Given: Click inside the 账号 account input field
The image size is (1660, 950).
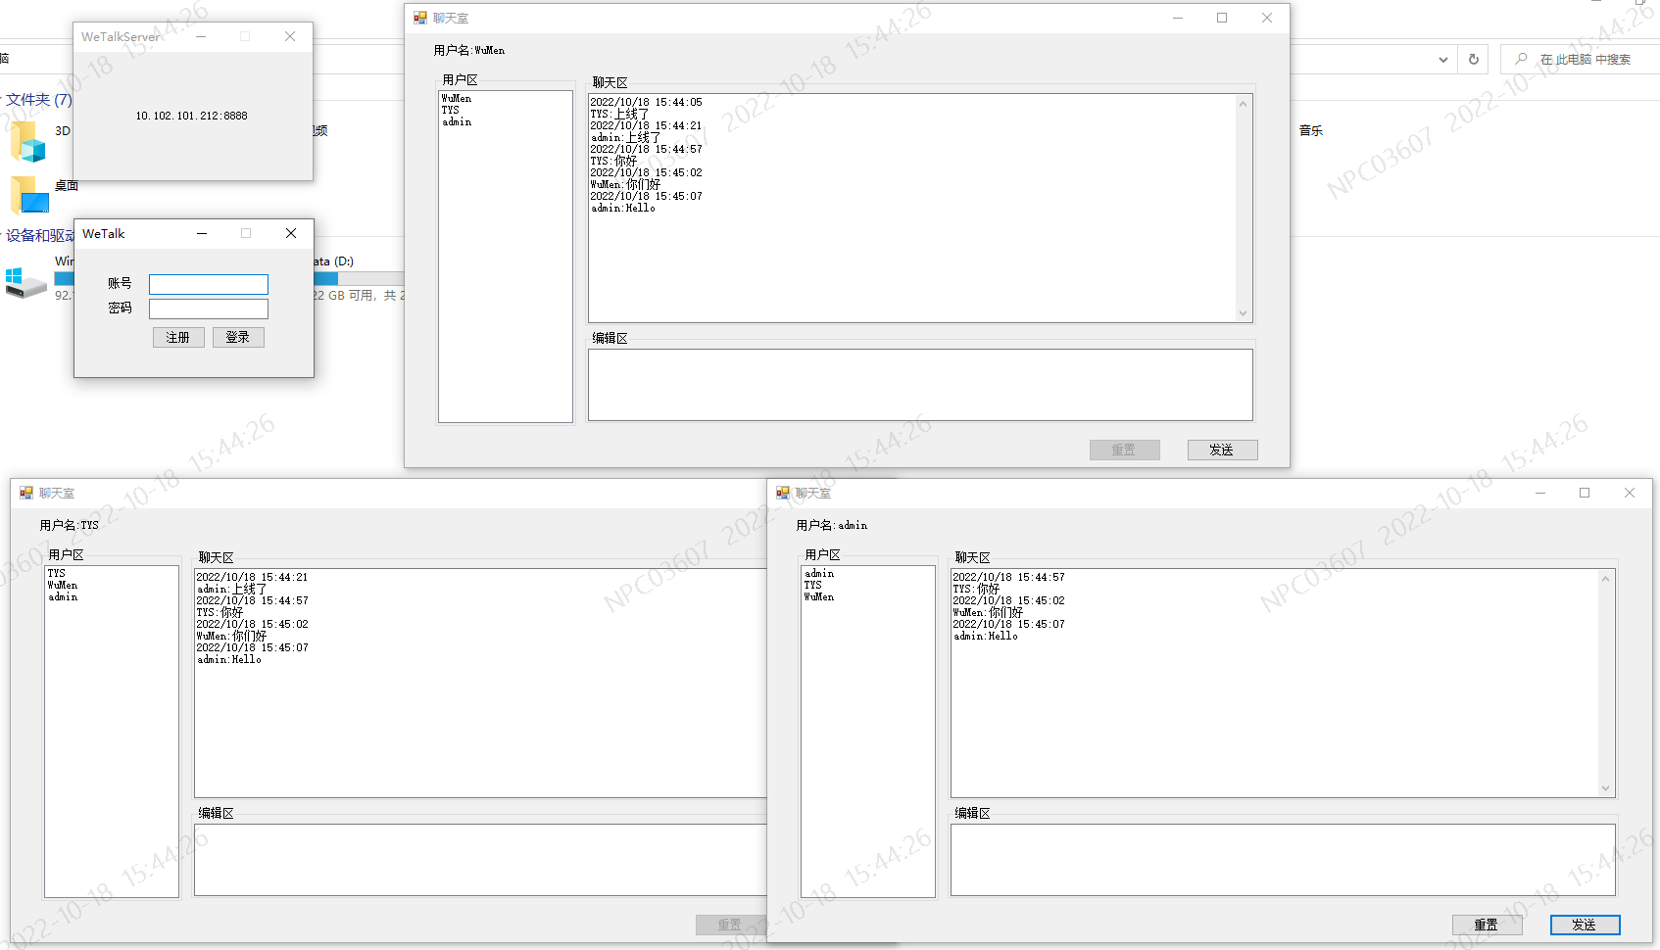Looking at the screenshot, I should (208, 284).
